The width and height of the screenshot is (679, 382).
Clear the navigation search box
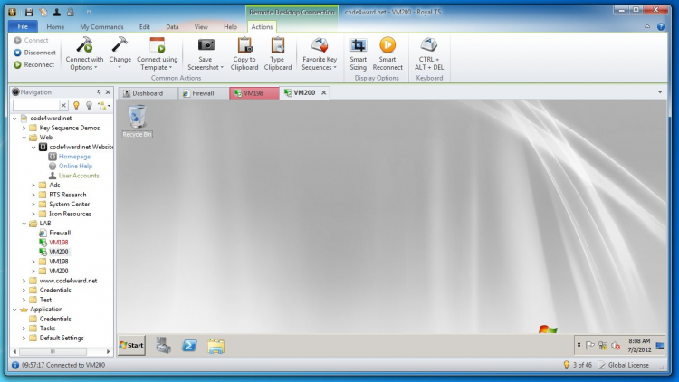(x=63, y=105)
